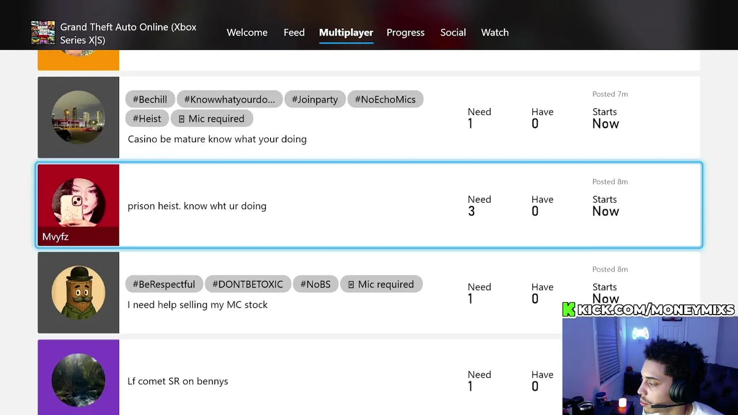Select the Grand Theft Auto Online title text
Viewport: 738px width, 415px height.
point(128,33)
